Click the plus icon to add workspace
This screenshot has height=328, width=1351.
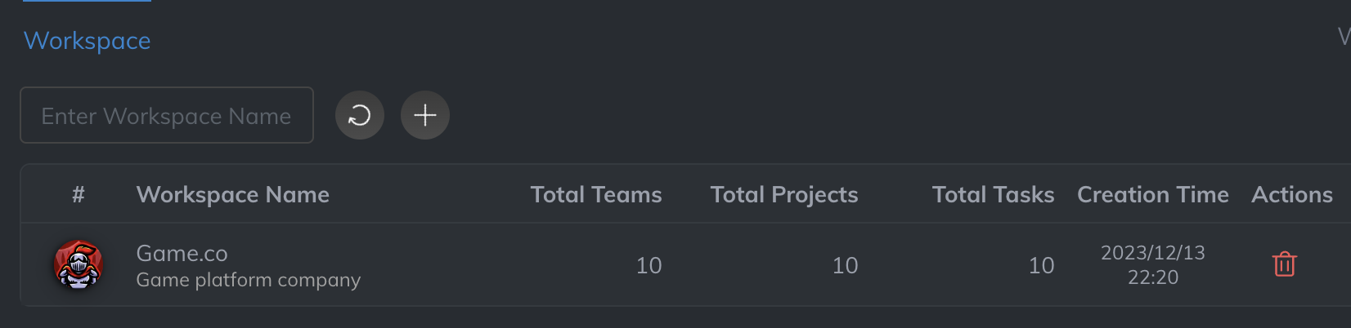click(425, 115)
